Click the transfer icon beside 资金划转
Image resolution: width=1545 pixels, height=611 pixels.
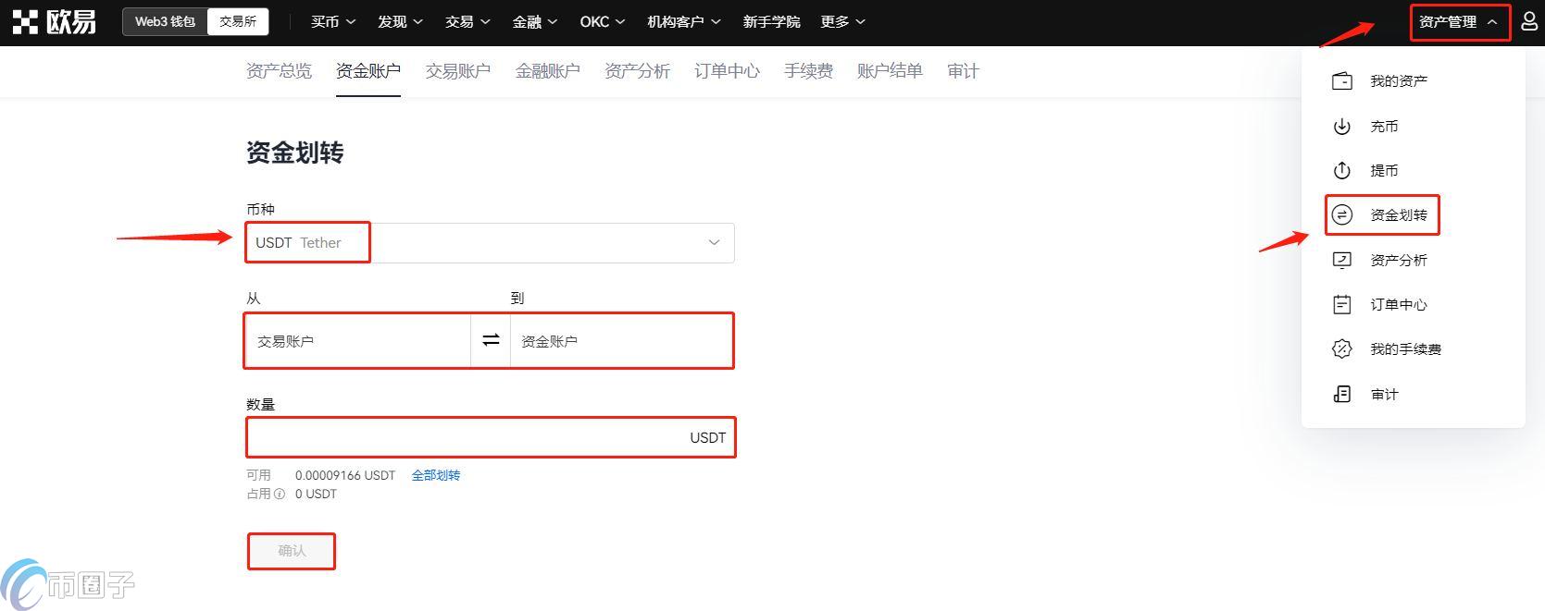point(1341,215)
